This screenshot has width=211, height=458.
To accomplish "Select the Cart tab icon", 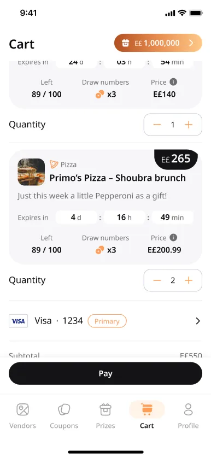I will pyautogui.click(x=146, y=409).
